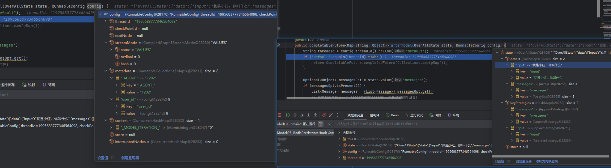Expand state variable in variables pane
Image resolution: width=611 pixels, height=168 pixels.
339,145
